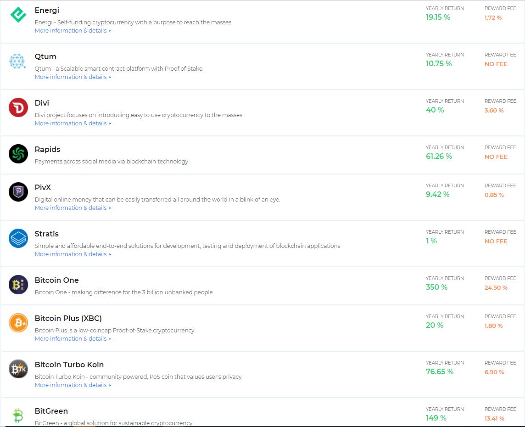Open Divi's More information & details link
Image resolution: width=525 pixels, height=427 pixels.
pos(73,123)
